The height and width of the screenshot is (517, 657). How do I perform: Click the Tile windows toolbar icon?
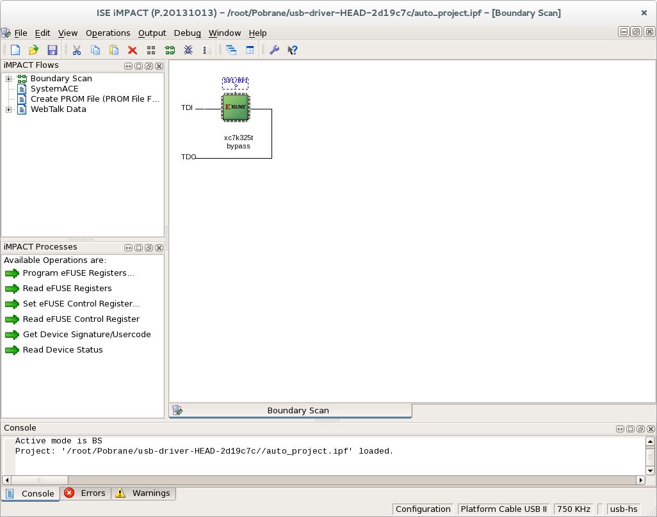(x=250, y=51)
